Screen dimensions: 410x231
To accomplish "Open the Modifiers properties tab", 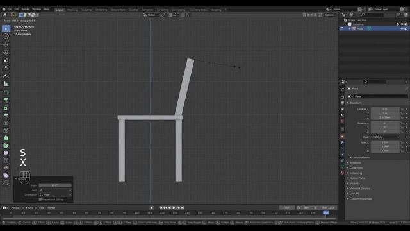I will pos(342,142).
